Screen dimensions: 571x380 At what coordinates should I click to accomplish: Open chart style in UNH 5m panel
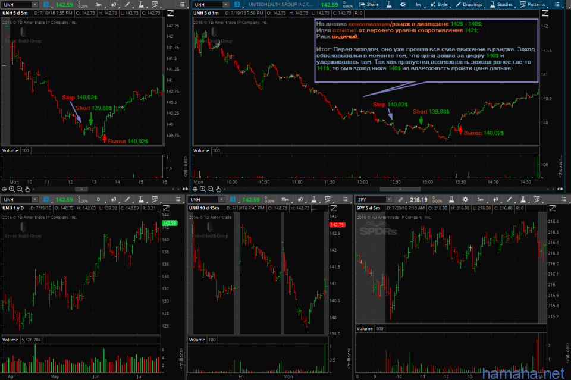pos(114,4)
